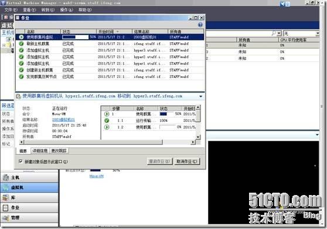
Task: Click the down arrow of the steps list scrollbar
Action: pos(198,137)
